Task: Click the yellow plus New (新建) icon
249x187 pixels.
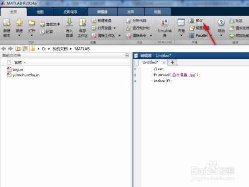Action: [19, 22]
